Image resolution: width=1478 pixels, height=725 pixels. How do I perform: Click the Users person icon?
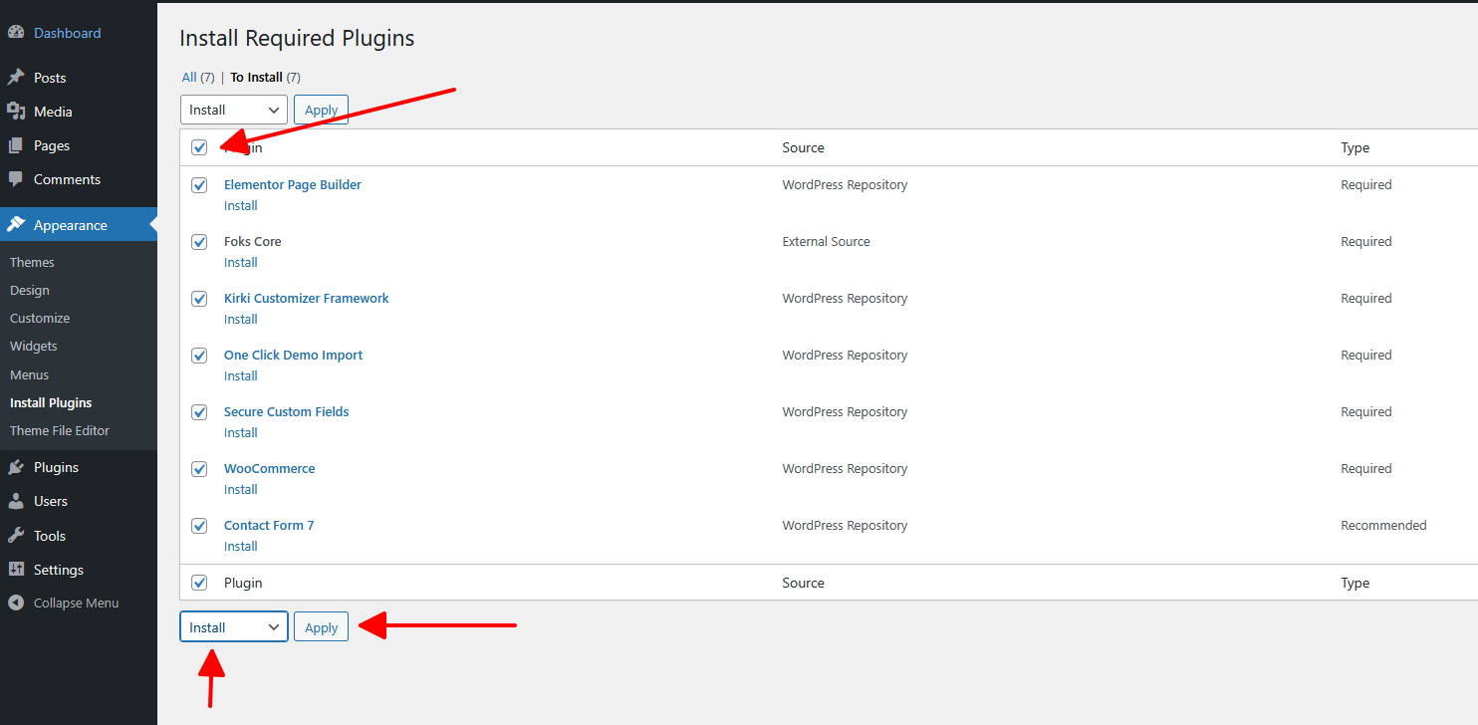[16, 501]
